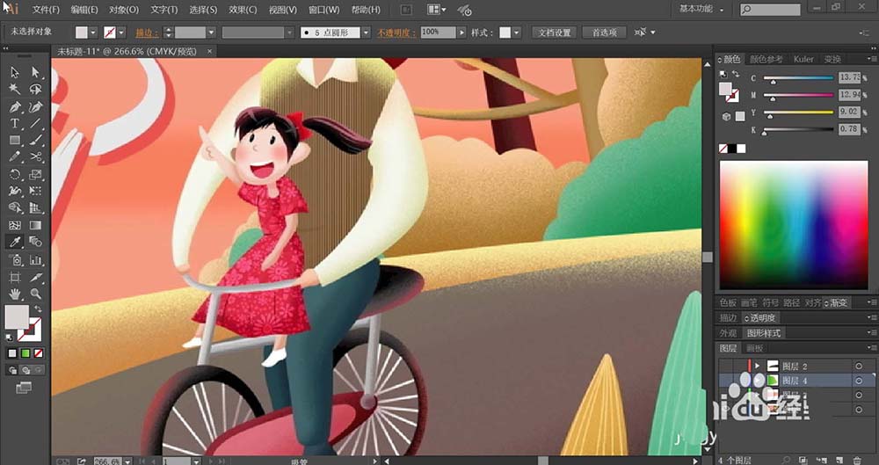Click the Swap Fill and Stroke arrows in toolbox
Viewport: 879px width, 465px height.
38,309
